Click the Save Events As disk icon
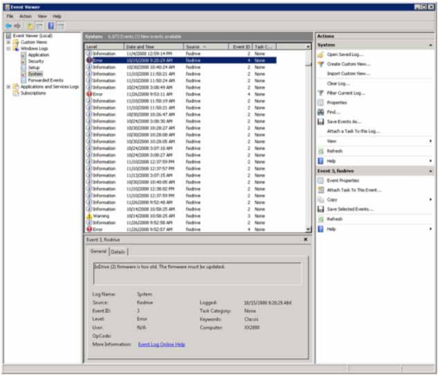Image resolution: width=438 pixels, height=375 pixels. coord(321,122)
